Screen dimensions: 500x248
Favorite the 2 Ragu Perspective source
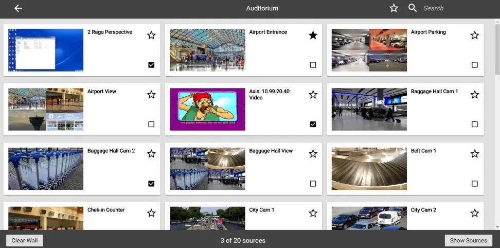[151, 35]
